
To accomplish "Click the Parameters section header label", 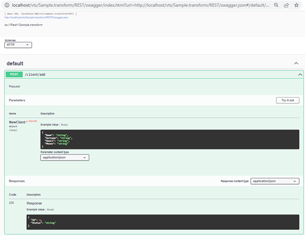I will point(17,100).
